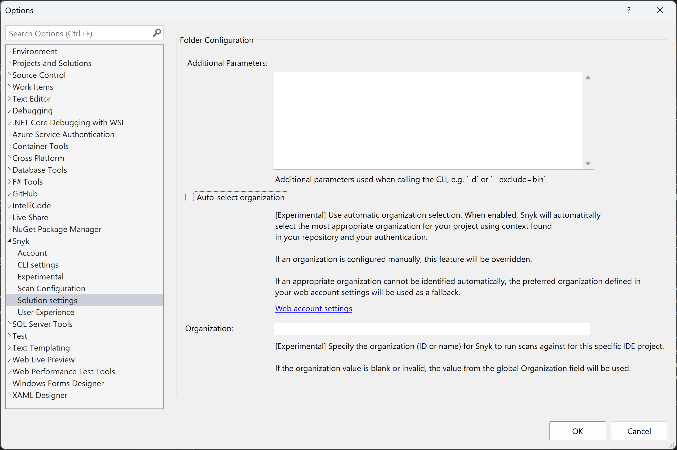The width and height of the screenshot is (677, 450).
Task: Open Scan Configuration page
Action: tap(51, 288)
